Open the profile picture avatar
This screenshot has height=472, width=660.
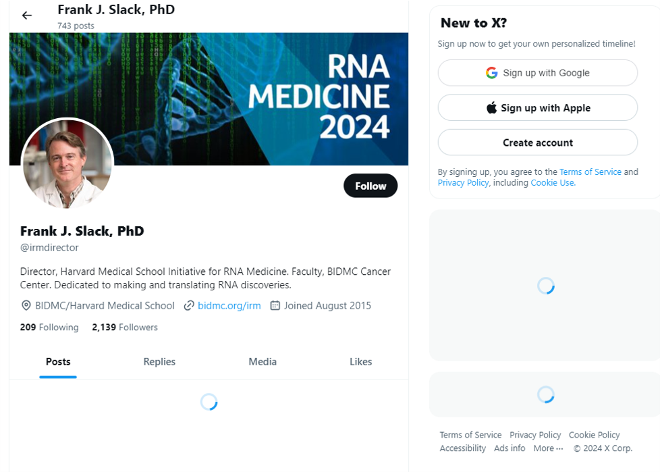(67, 164)
